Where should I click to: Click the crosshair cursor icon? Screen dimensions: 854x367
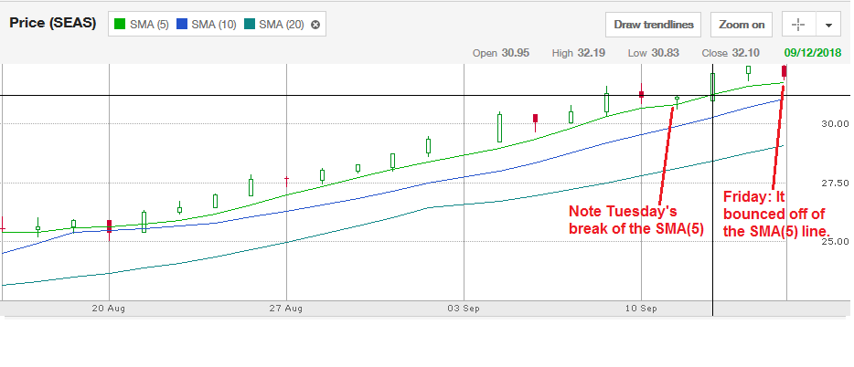point(798,25)
